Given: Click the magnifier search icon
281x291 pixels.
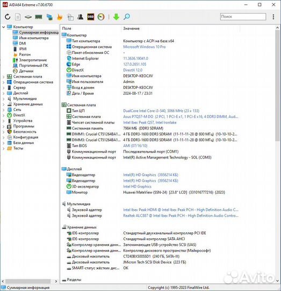Looking at the screenshot, I should 127,17.
